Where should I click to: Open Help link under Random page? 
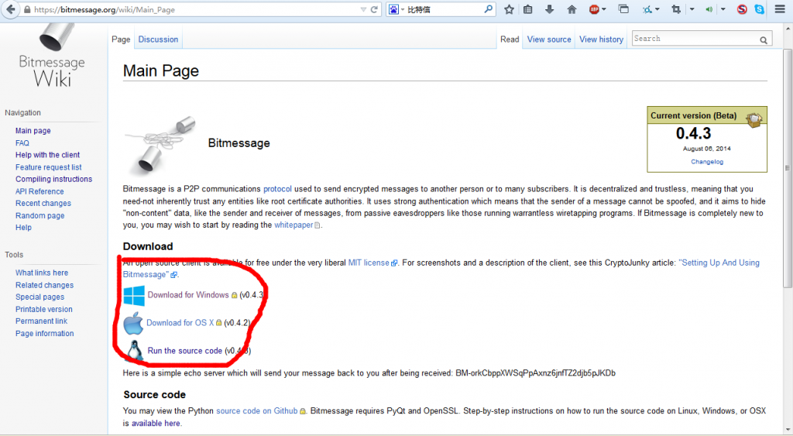(x=23, y=228)
